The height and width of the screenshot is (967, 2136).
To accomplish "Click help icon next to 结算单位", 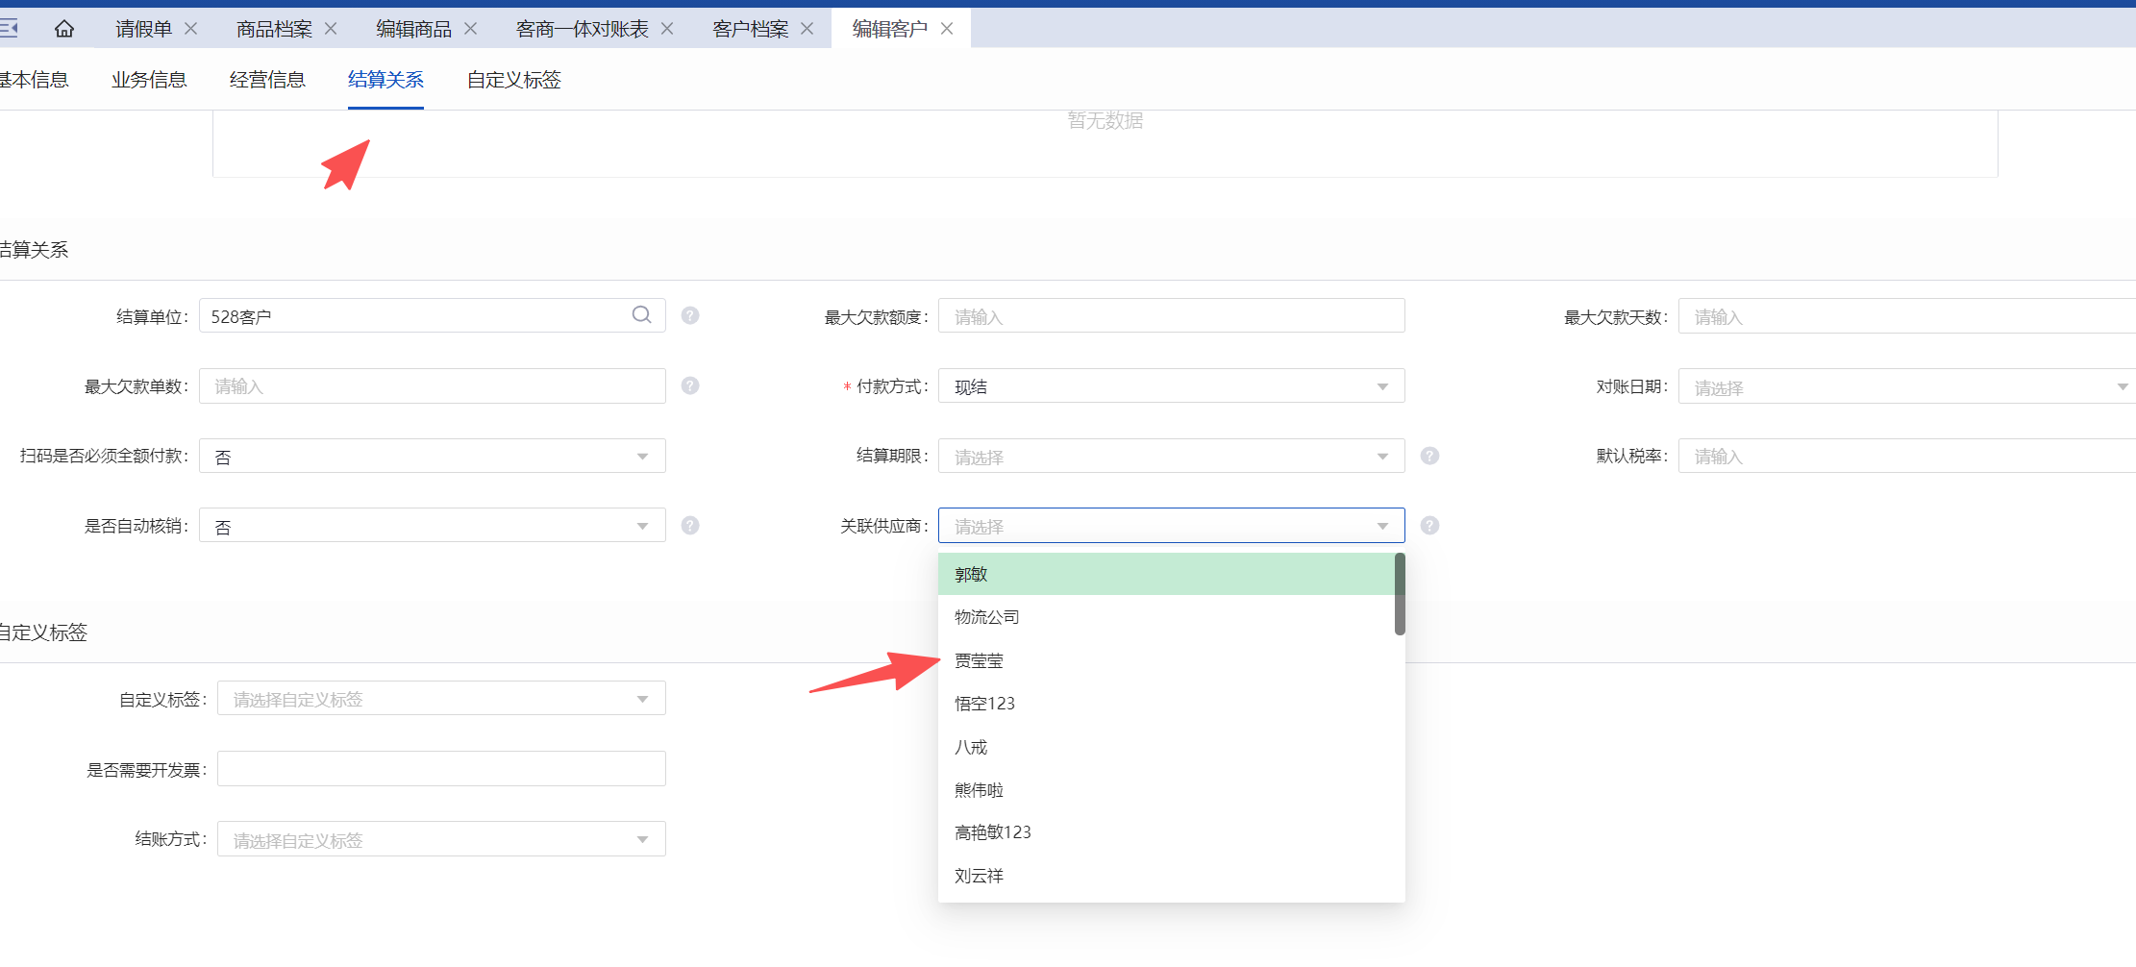I will pos(690,315).
